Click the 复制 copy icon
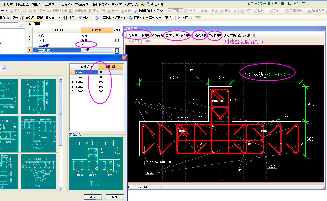327x201 pixels. (9, 18)
